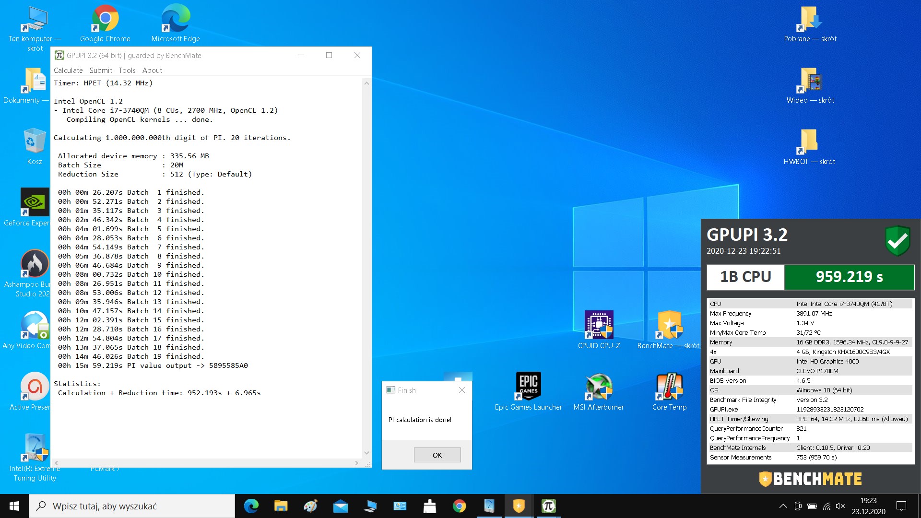The image size is (921, 518).
Task: Select Core Temp desktop icon
Action: coord(669,391)
